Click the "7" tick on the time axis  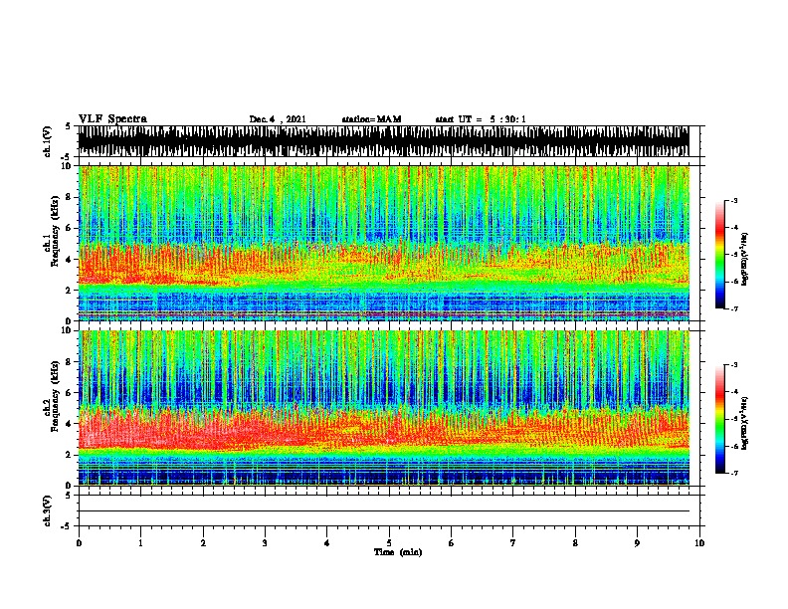tap(513, 542)
